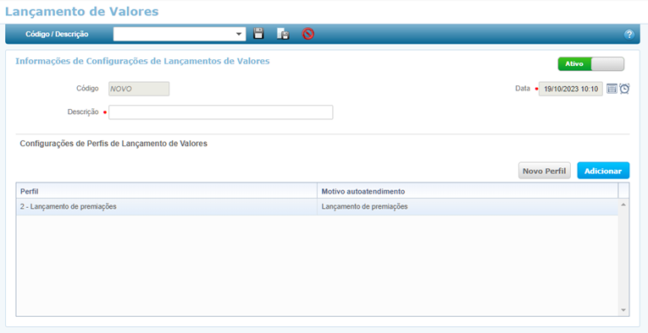Click the Adicionar button
Viewport: 648px width, 333px height.
(603, 171)
